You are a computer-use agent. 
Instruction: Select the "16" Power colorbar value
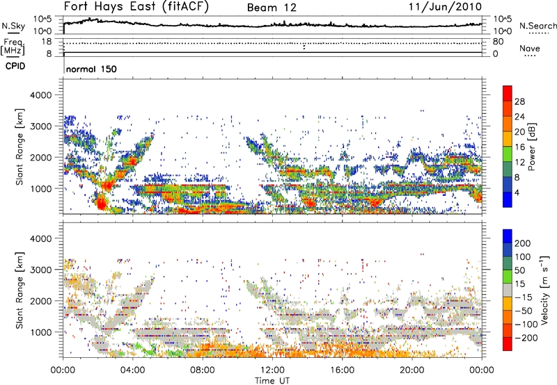[519, 147]
